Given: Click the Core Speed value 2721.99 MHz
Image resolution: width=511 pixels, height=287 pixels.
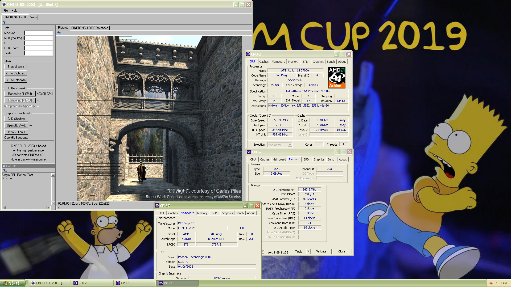Looking at the screenshot, I should [280, 120].
